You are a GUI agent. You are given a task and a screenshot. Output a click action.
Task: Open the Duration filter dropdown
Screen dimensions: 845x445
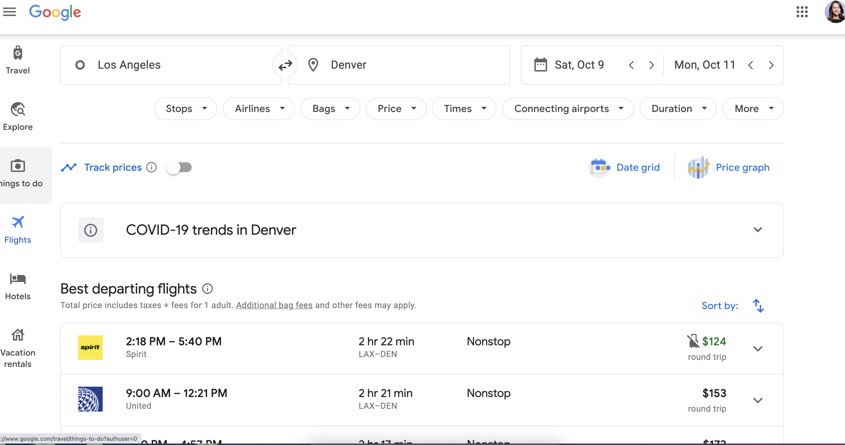click(678, 109)
